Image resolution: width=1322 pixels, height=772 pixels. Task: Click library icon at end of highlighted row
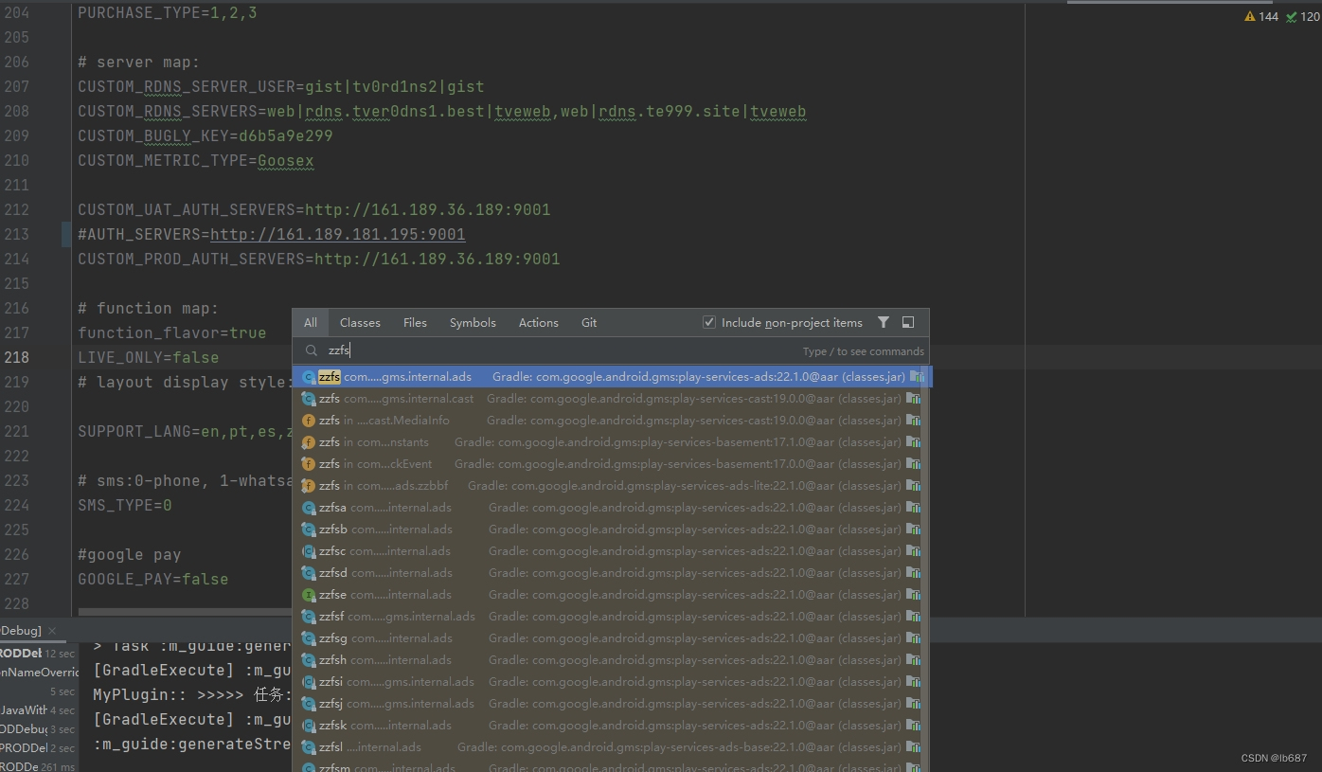916,377
